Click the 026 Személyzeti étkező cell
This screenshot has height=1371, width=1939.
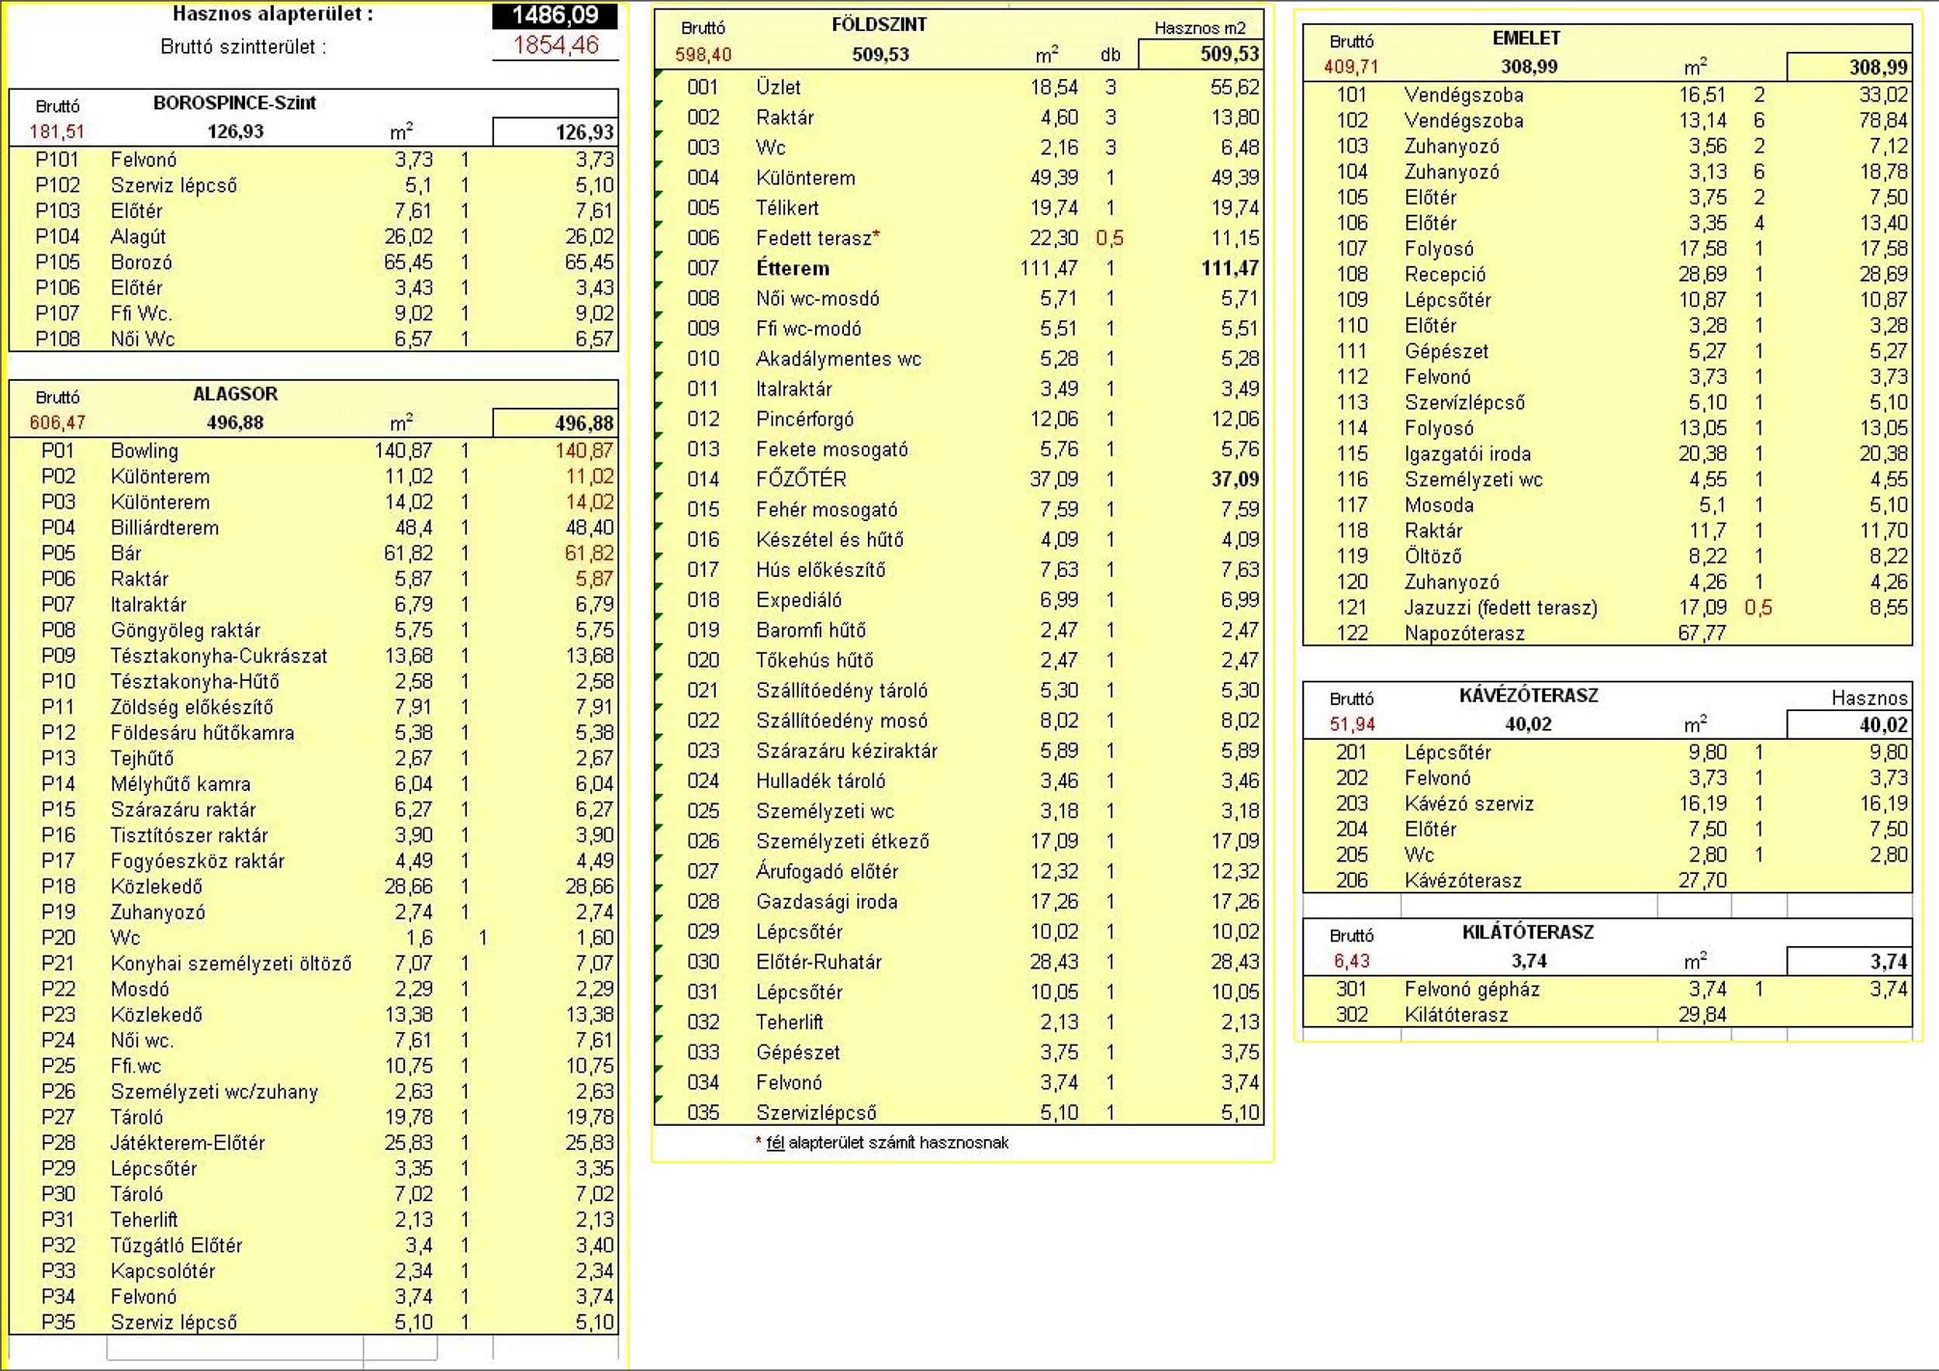pyautogui.click(x=843, y=841)
